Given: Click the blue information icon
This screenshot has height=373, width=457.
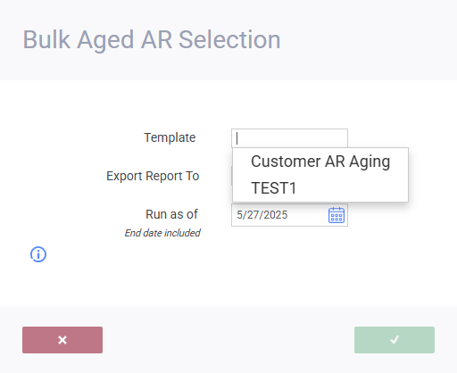Looking at the screenshot, I should [38, 254].
